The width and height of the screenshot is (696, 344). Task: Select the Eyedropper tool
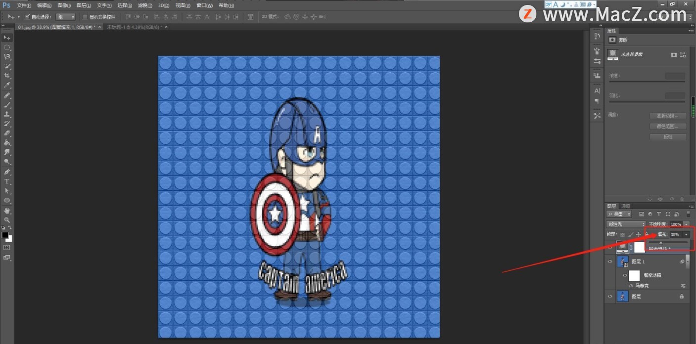[x=7, y=86]
